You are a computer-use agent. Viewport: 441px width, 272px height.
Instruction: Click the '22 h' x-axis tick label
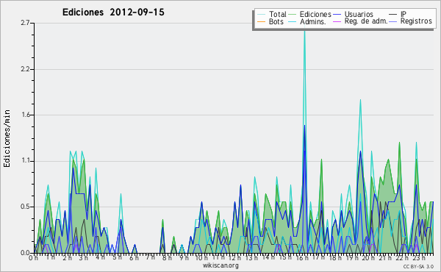point(401,258)
